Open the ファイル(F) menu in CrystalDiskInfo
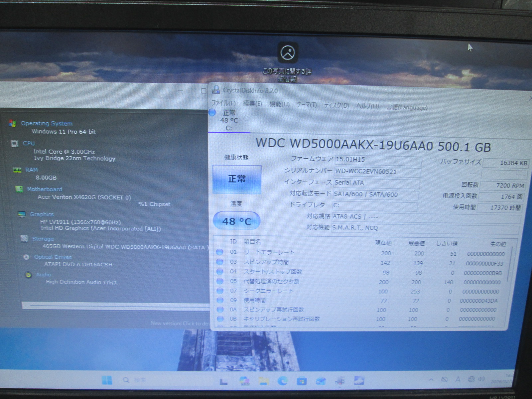The height and width of the screenshot is (399, 532). click(x=223, y=103)
